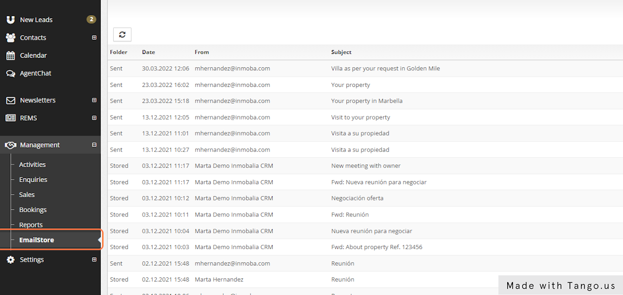Click the refresh icon button
The image size is (623, 295).
click(122, 35)
